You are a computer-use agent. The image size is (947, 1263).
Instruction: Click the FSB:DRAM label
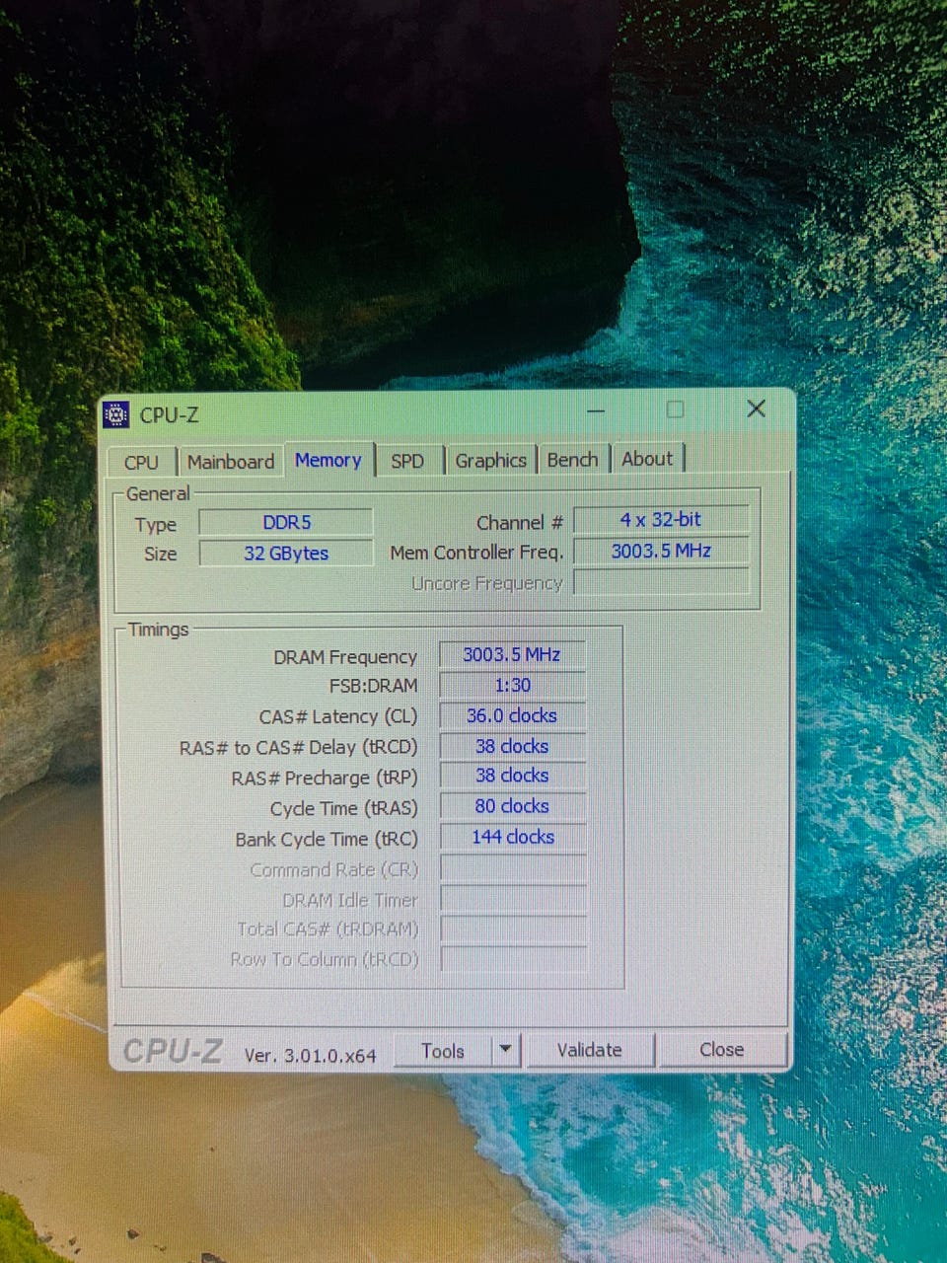point(373,686)
